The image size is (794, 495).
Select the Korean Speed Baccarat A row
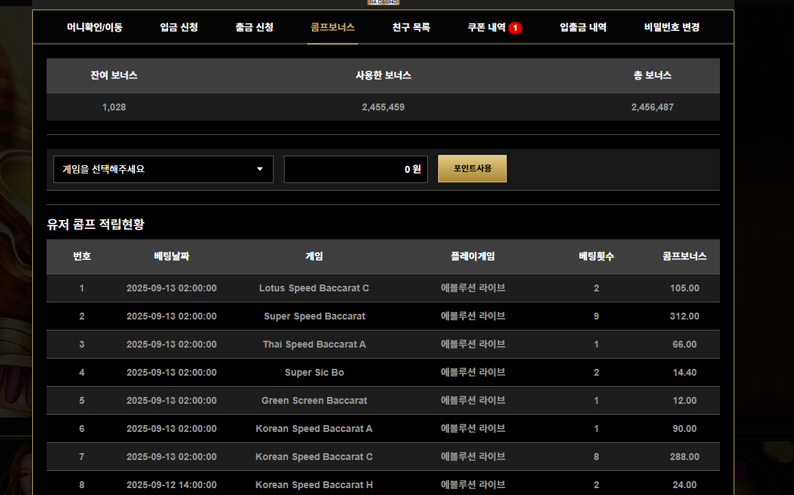click(x=383, y=428)
